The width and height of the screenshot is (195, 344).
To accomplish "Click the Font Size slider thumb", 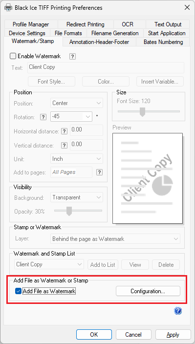I will pyautogui.click(x=143, y=112).
